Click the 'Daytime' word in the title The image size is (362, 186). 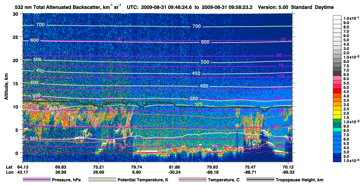tap(324, 7)
